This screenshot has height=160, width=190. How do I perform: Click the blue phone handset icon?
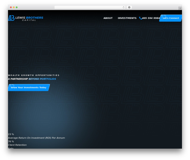(140, 18)
